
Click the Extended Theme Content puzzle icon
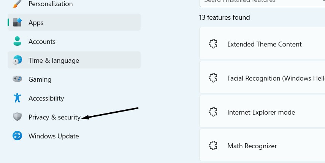pyautogui.click(x=213, y=44)
